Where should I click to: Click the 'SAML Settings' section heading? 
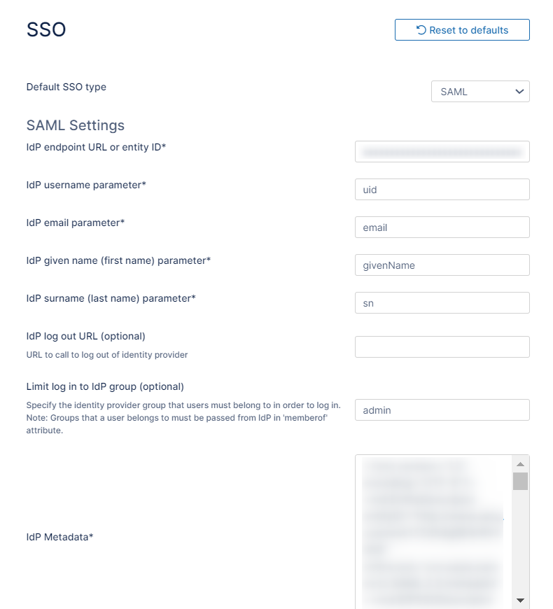pos(76,126)
